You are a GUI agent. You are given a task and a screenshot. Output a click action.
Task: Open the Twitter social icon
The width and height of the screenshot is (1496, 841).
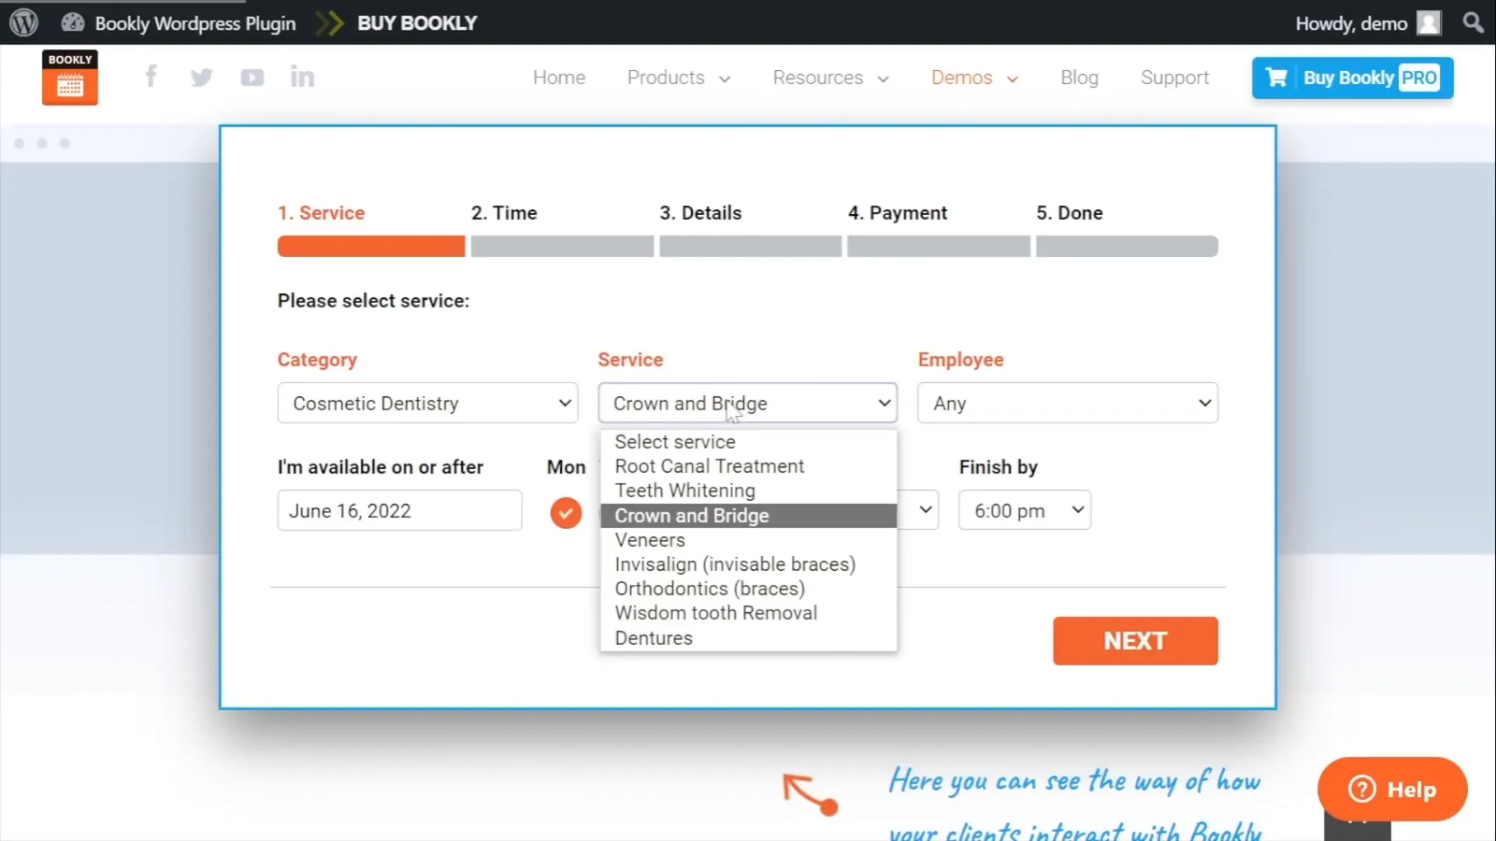pyautogui.click(x=201, y=77)
